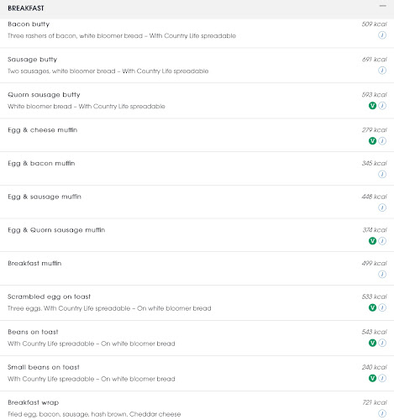Open info icon for Sausage butty
The image size is (394, 420).
[382, 71]
